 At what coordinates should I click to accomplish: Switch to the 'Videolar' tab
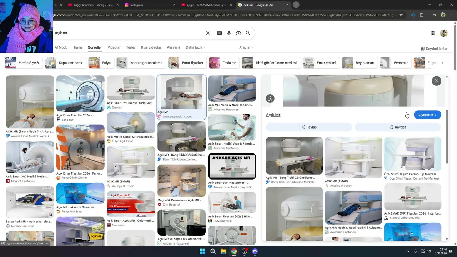pos(114,47)
